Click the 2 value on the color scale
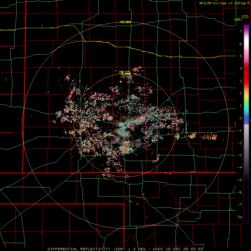Screen dimensions: 251x251 tap(241, 93)
